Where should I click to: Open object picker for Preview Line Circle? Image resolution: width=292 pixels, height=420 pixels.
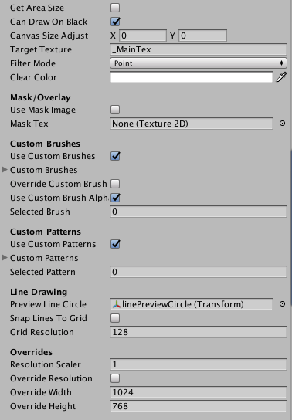coord(282,304)
